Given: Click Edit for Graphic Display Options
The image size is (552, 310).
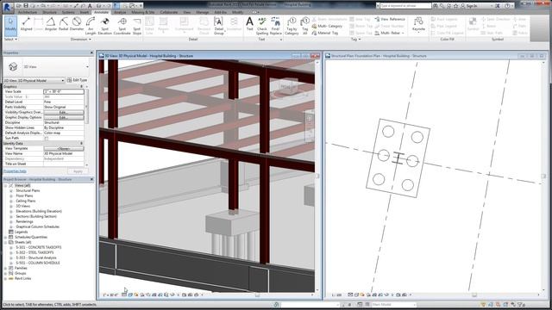Looking at the screenshot, I should point(64,117).
